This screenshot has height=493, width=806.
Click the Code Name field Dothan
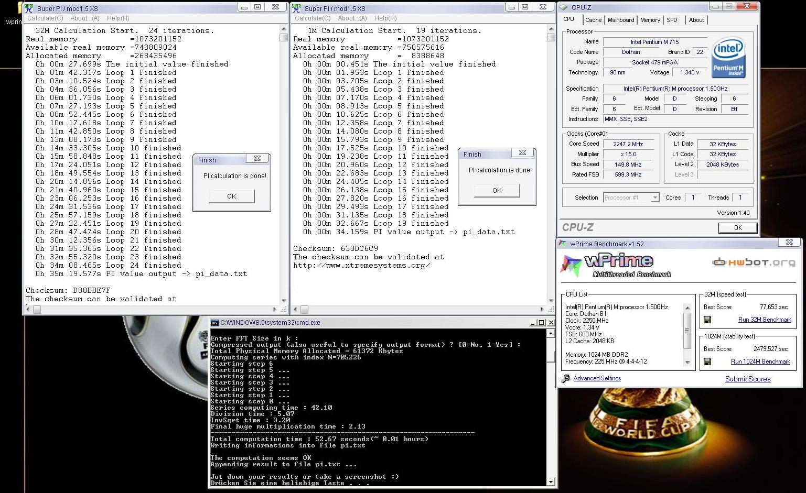click(x=631, y=52)
